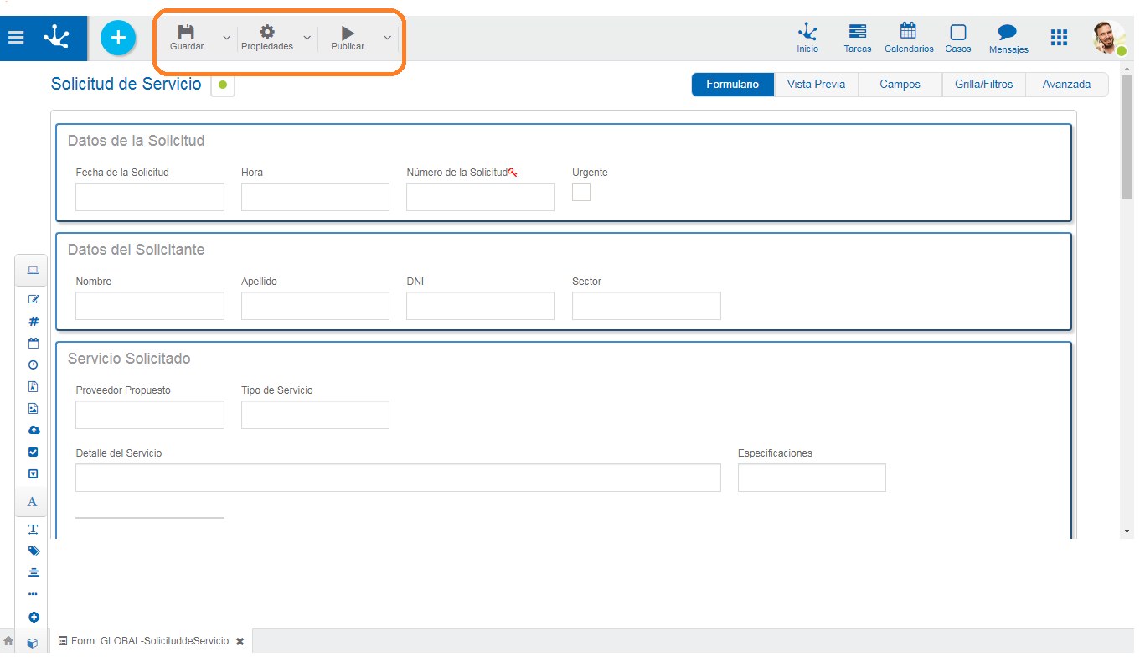Screen dimensions: 1145x662
Task: Select the horizontal lines separator icon in palette
Action: point(34,572)
